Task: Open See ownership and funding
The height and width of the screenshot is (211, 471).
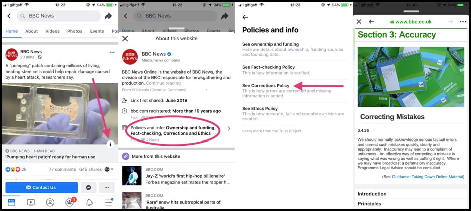Action: [x=294, y=49]
